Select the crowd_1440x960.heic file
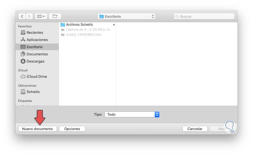 coord(87,35)
